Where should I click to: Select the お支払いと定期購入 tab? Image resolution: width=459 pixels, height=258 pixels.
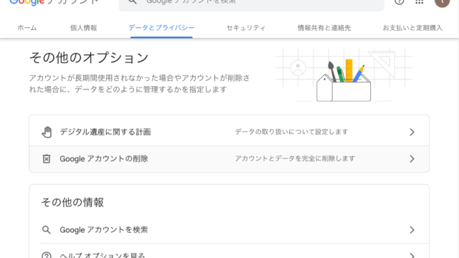point(412,28)
